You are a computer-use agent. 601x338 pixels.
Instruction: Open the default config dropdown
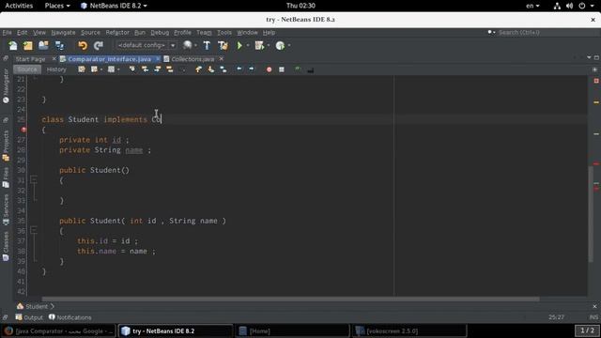click(x=146, y=45)
